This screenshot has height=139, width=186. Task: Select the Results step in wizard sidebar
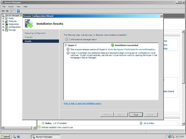tap(41, 41)
